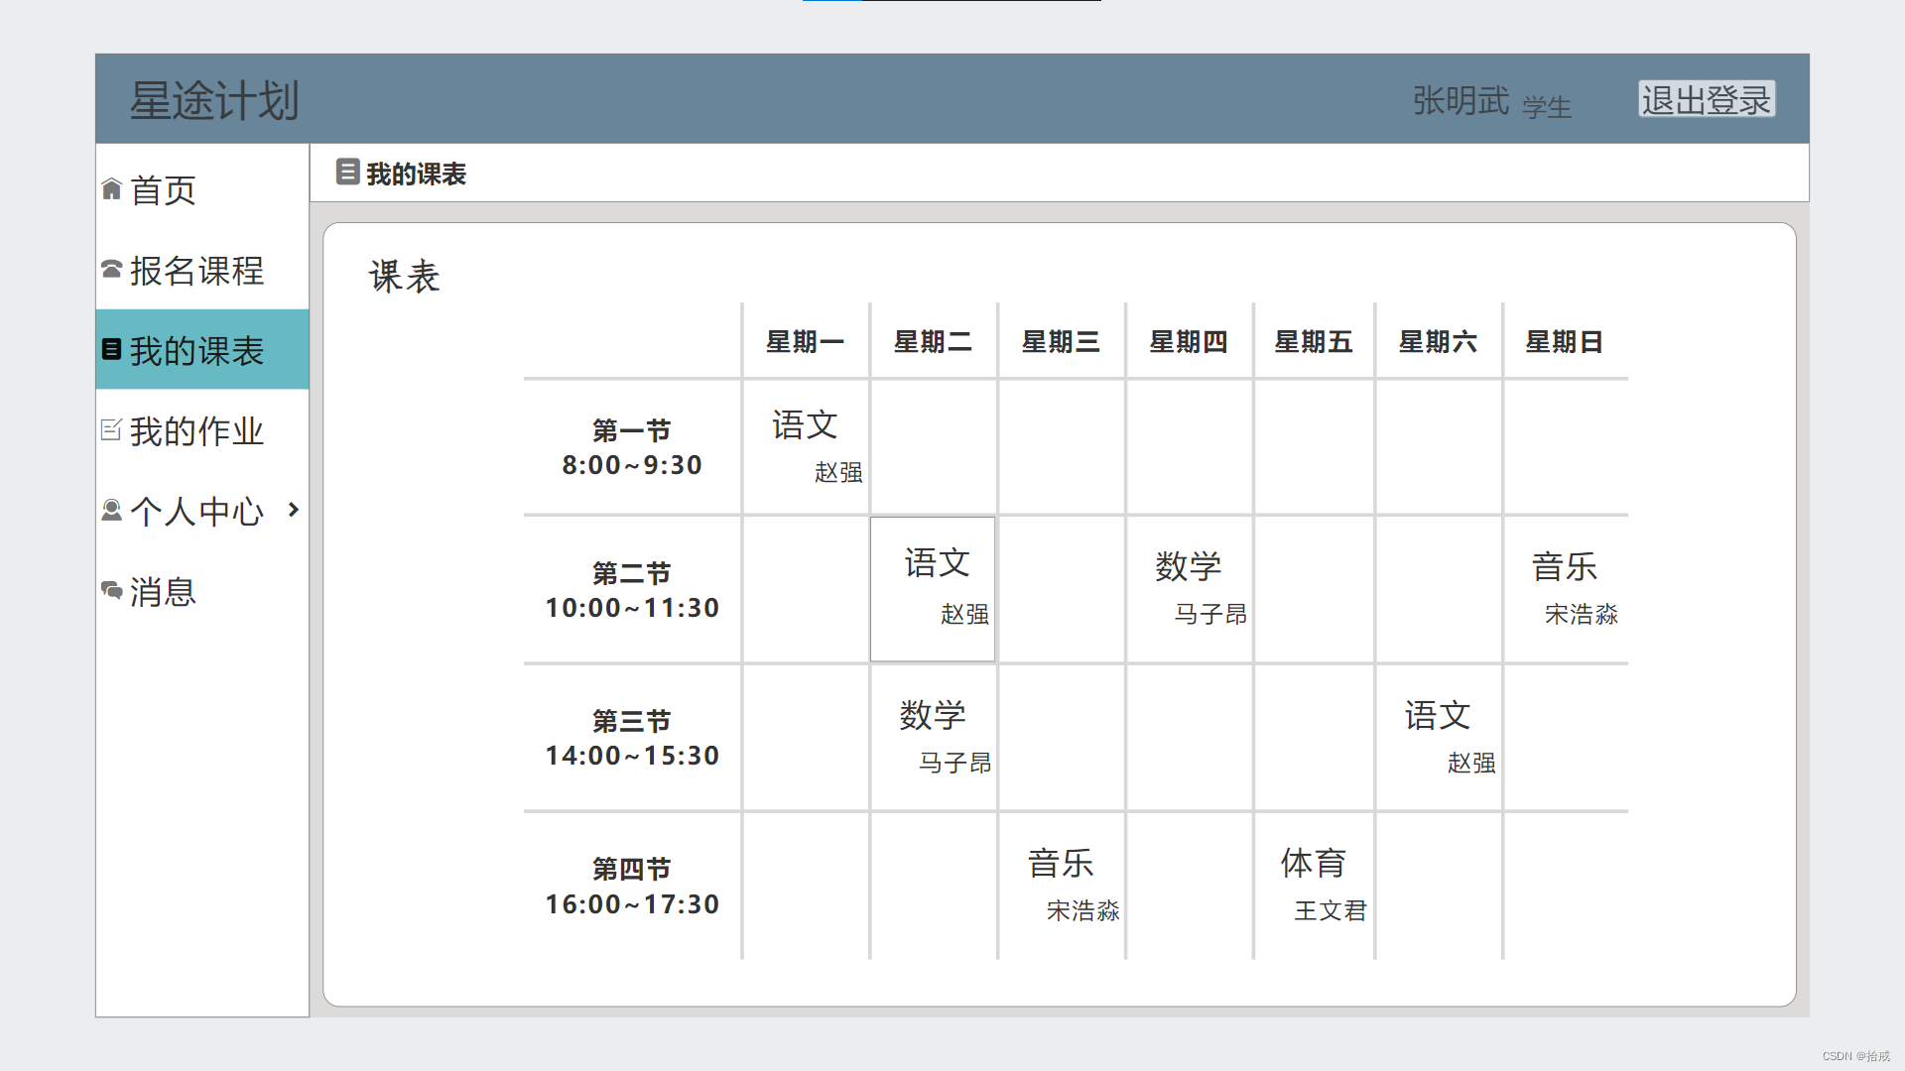Click the home icon beside 首页
This screenshot has width=1905, height=1071.
pyautogui.click(x=111, y=189)
